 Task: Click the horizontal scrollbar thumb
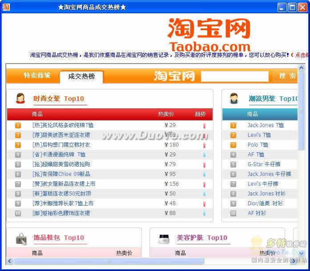click(x=109, y=261)
